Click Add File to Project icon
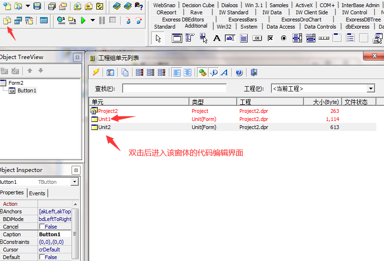Viewport: 384px width, 261px height. [x=78, y=6]
